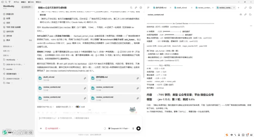
Task: Open the 帮助(H) menu
Action: tap(38, 2)
